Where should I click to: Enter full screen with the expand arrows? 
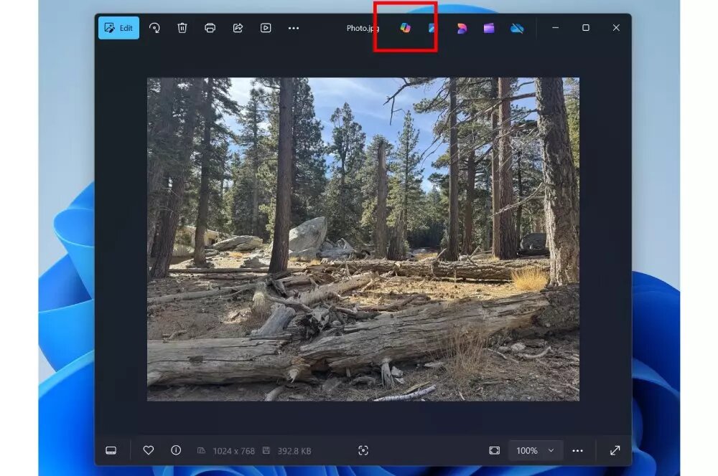coord(615,450)
